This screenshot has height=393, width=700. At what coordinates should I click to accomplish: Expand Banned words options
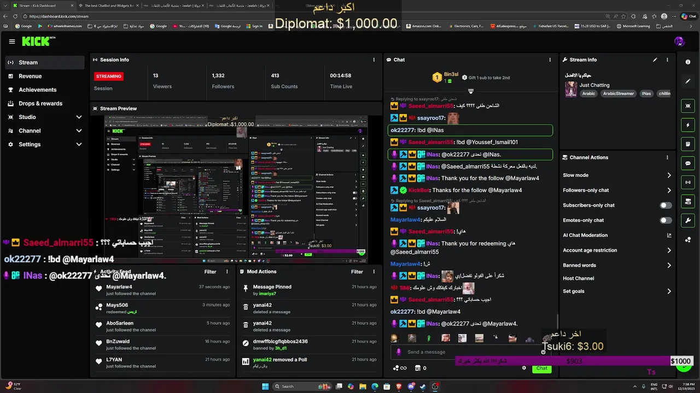tap(669, 265)
